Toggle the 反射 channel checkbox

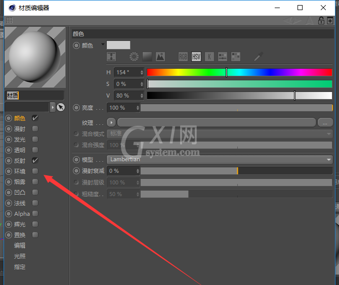(x=35, y=160)
